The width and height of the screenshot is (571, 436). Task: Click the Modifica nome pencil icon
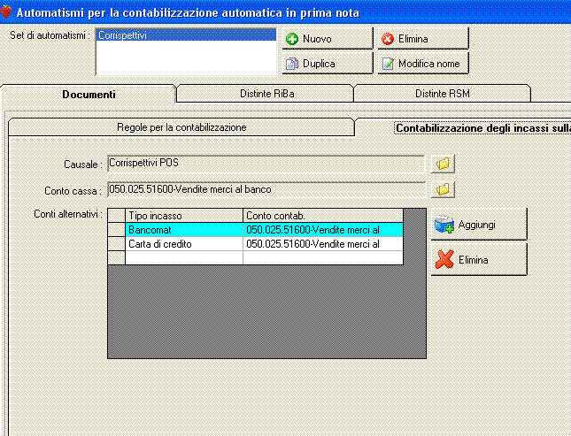(388, 64)
